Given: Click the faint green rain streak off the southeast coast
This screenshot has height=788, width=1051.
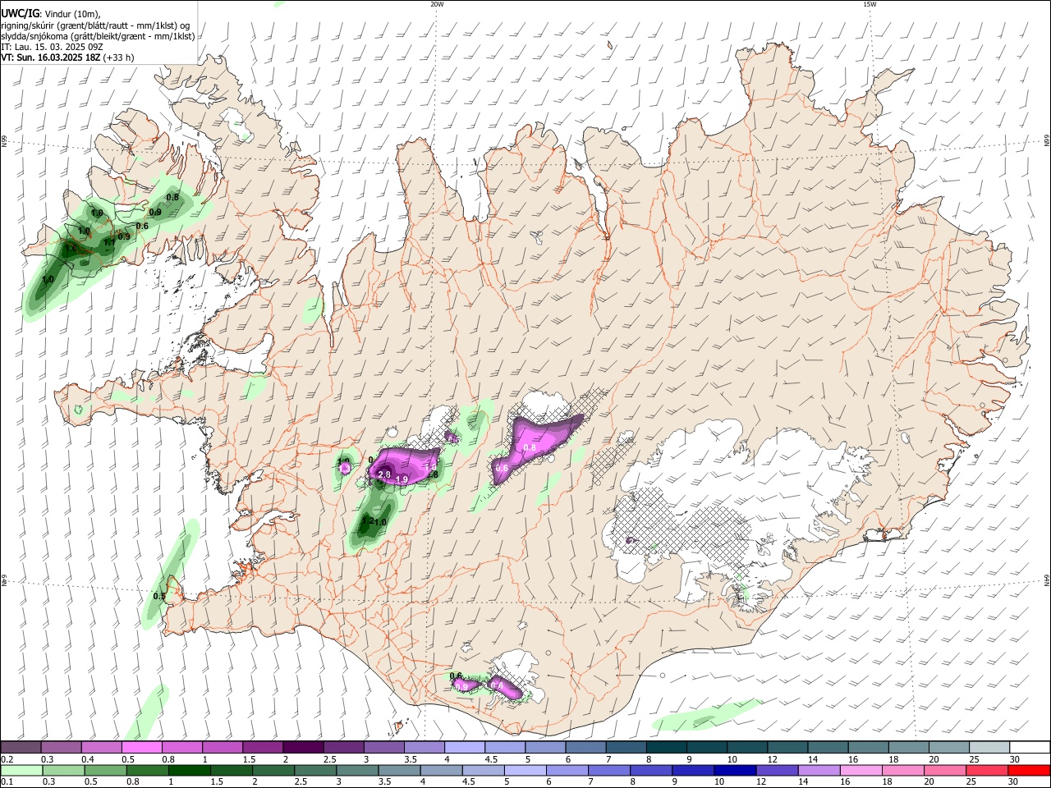Looking at the screenshot, I should pos(708,714).
